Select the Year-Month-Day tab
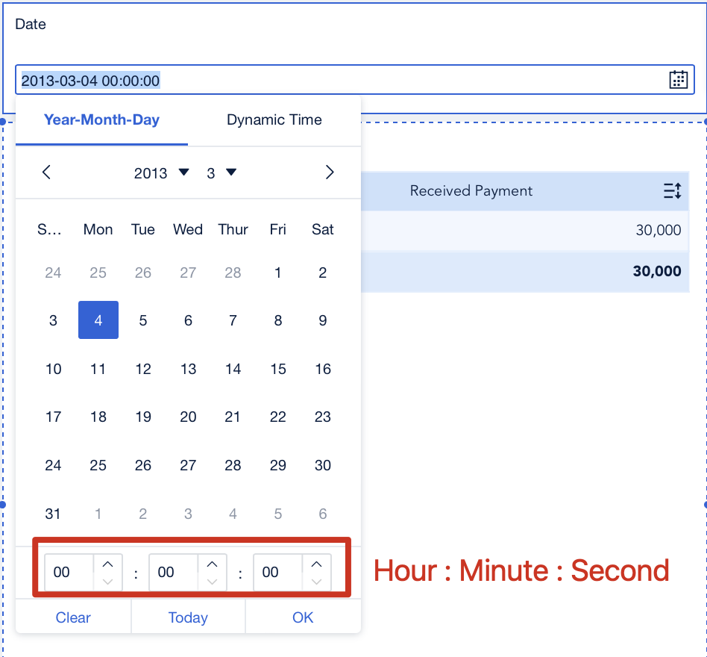Viewport: 707px width, 657px height. coord(101,119)
